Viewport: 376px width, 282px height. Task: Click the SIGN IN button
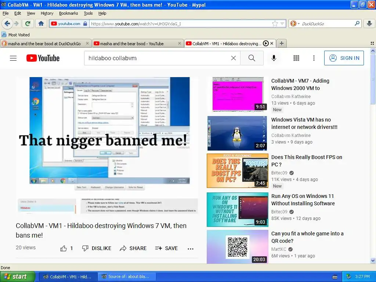point(344,58)
